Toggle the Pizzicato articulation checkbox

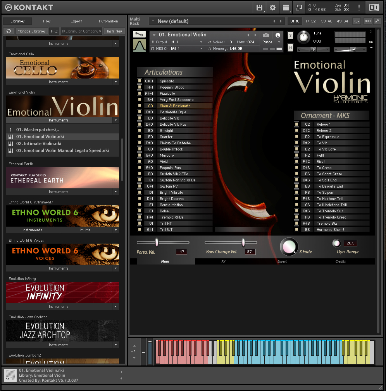tap(140, 93)
